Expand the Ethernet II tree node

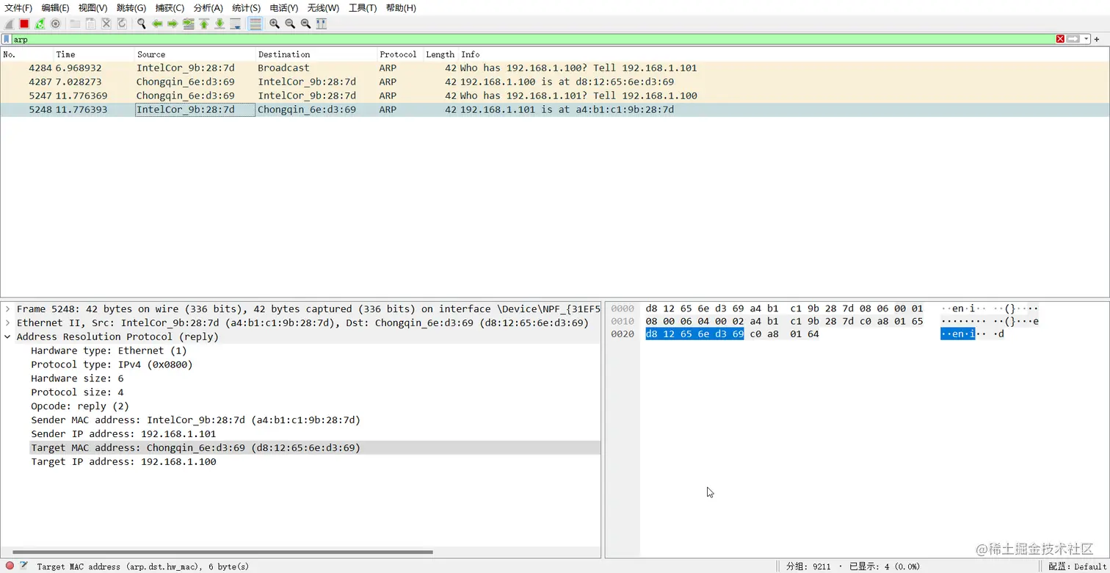pyautogui.click(x=7, y=323)
